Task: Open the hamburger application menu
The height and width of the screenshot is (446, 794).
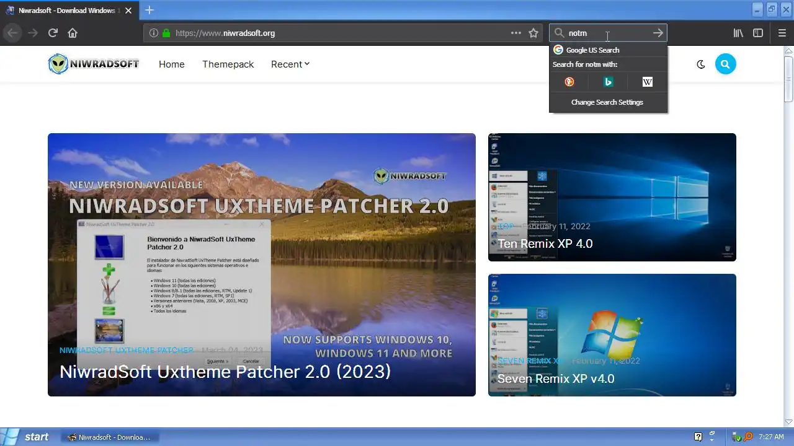Action: click(x=782, y=33)
